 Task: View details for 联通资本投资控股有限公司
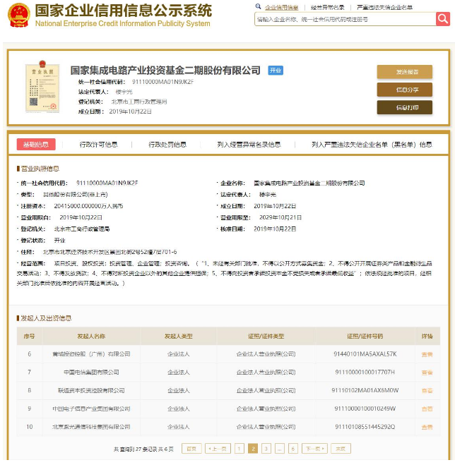[x=427, y=391]
